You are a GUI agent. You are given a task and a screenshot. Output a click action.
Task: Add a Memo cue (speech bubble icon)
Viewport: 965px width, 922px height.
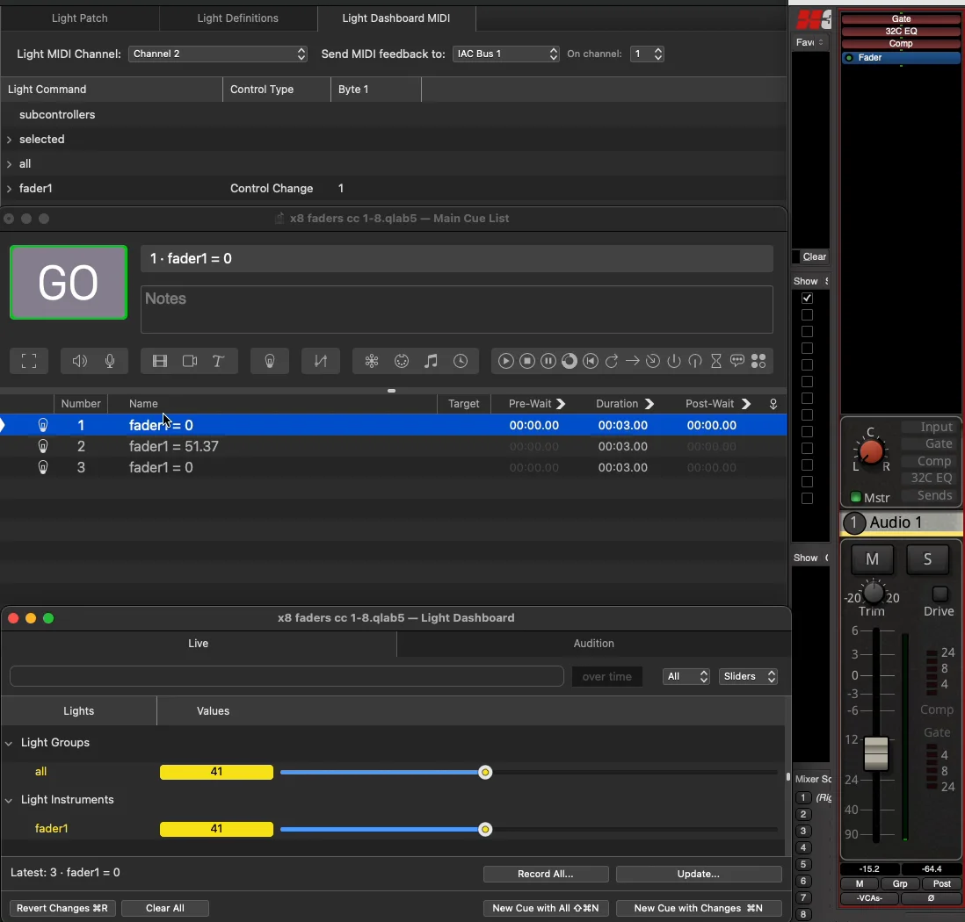click(737, 361)
